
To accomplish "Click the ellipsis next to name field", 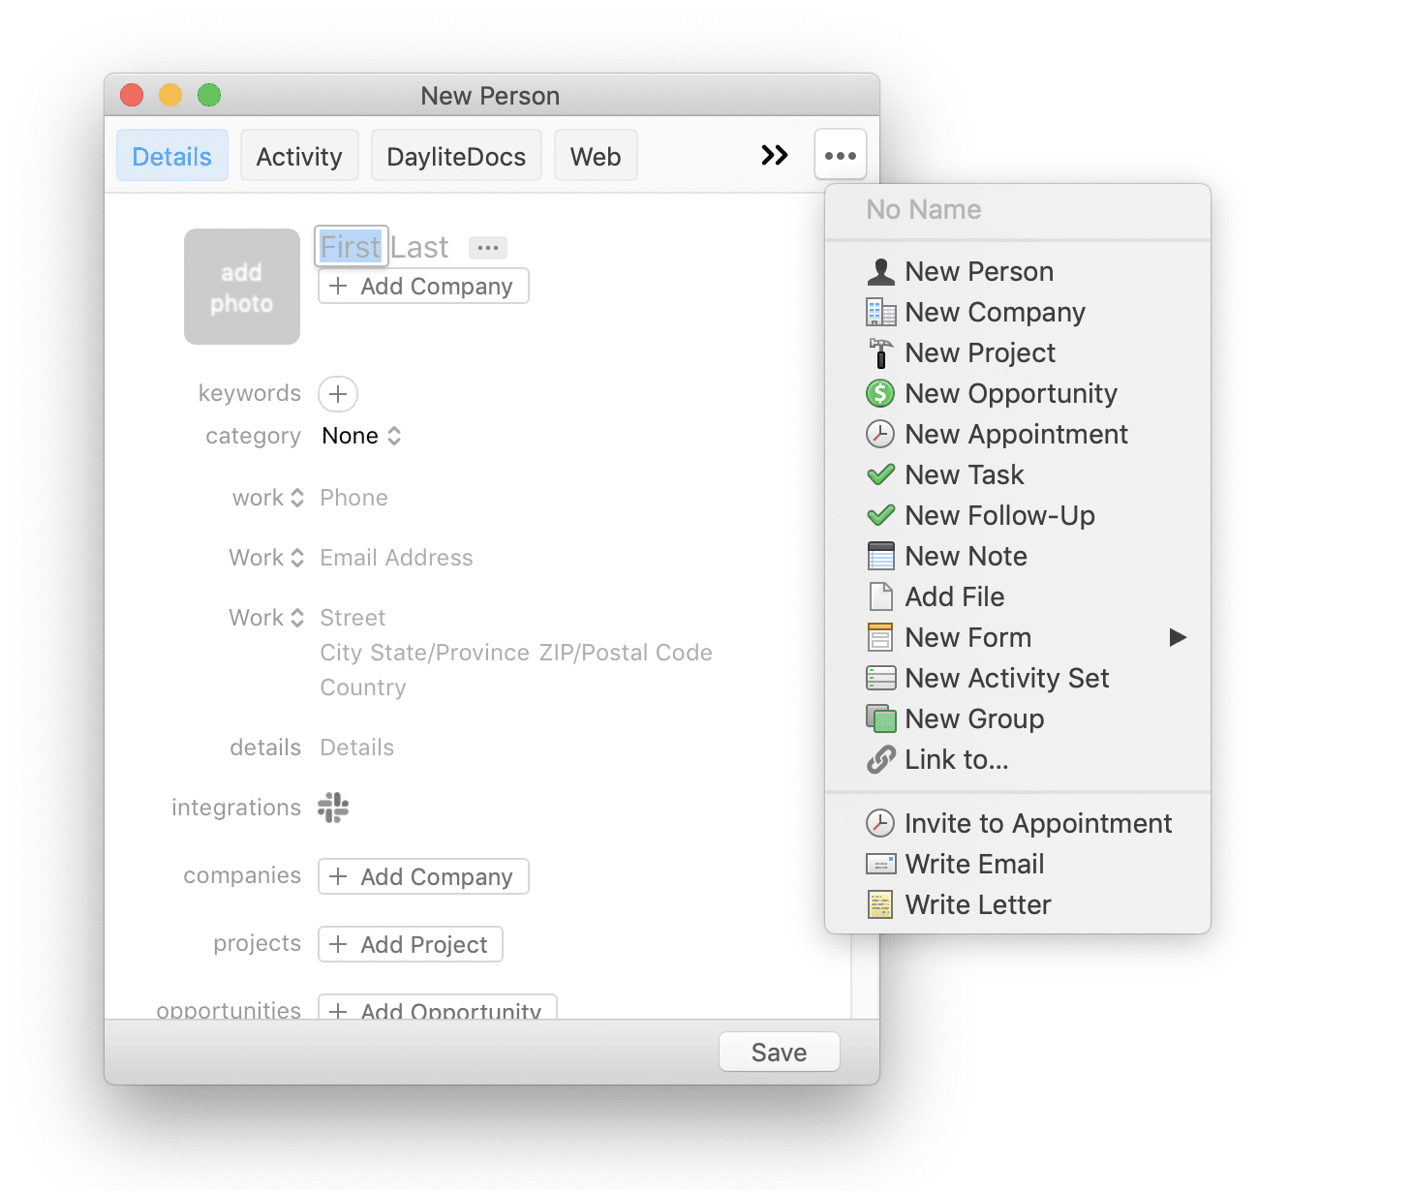I will (x=488, y=248).
